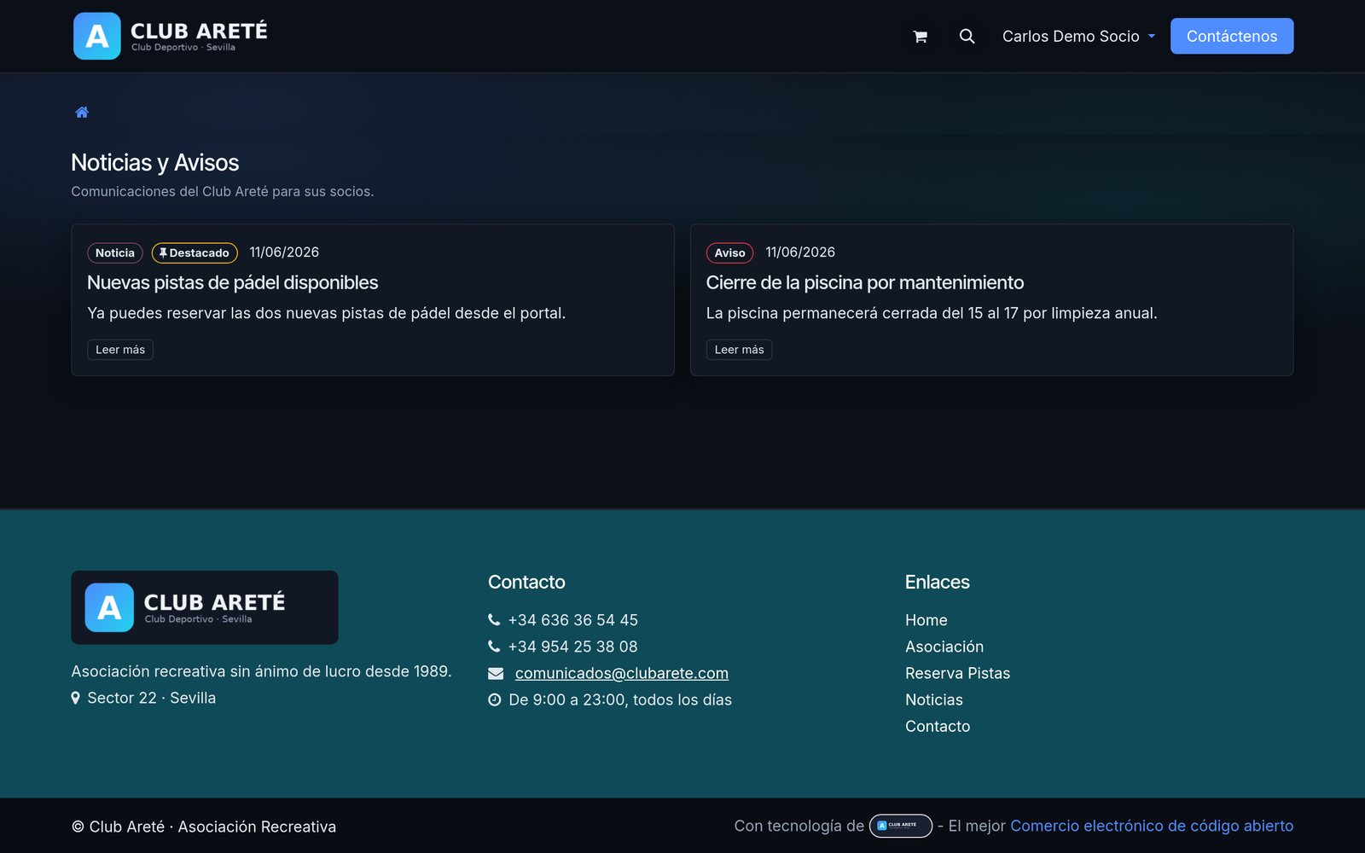Click phone number +34 954 25 38 08
This screenshot has width=1365, height=853.
(x=573, y=647)
